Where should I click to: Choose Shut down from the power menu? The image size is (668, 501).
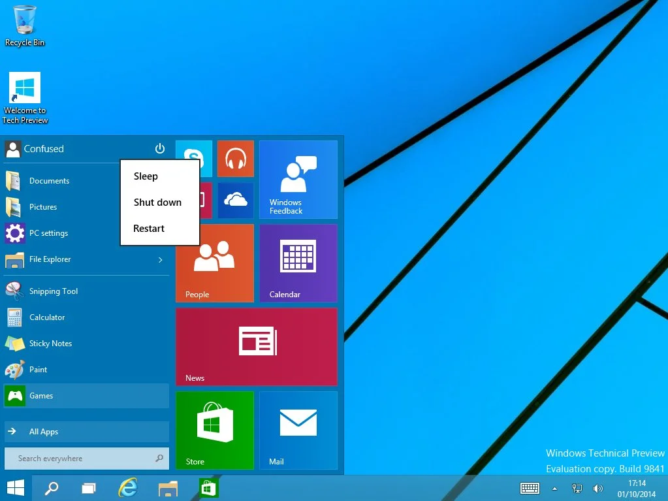point(160,202)
